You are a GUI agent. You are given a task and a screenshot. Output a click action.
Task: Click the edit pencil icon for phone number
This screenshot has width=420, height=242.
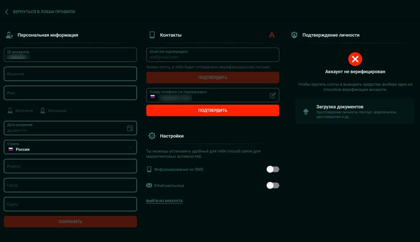pos(273,95)
